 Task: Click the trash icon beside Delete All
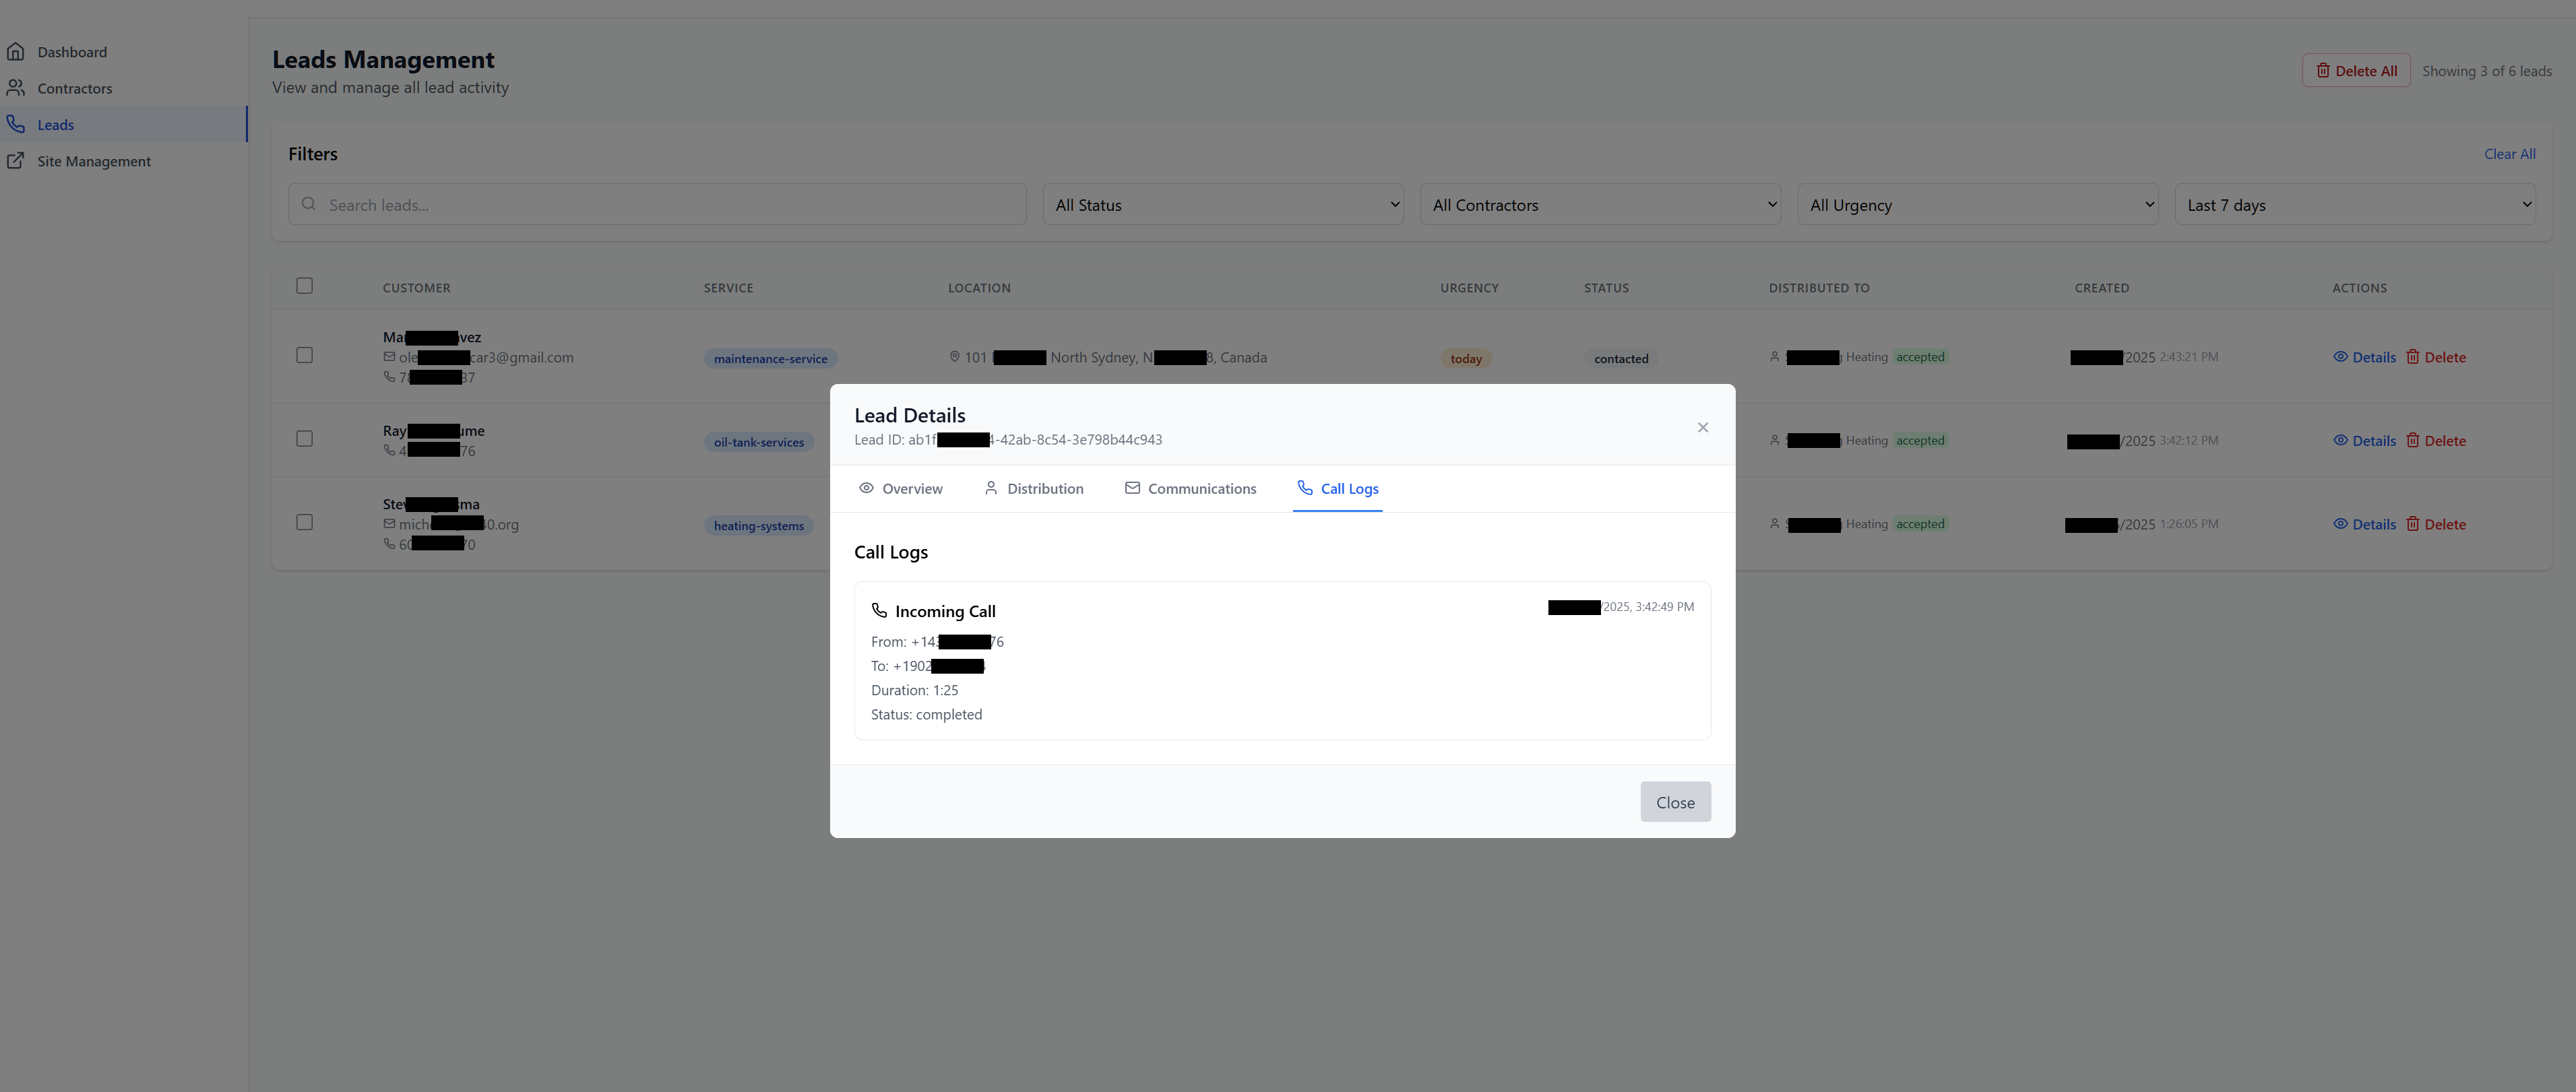click(x=2323, y=70)
